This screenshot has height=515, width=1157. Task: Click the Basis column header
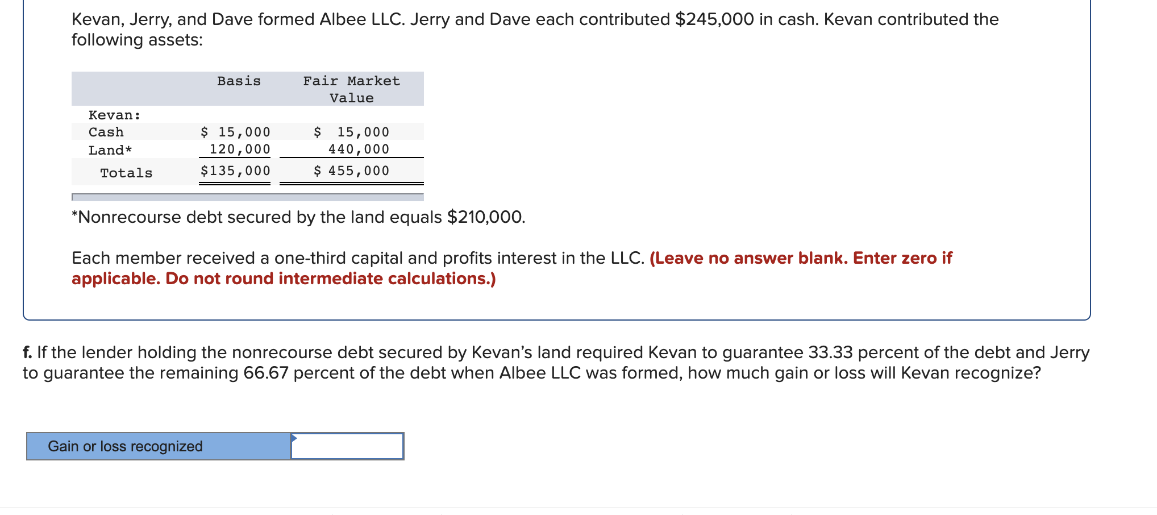[x=238, y=81]
